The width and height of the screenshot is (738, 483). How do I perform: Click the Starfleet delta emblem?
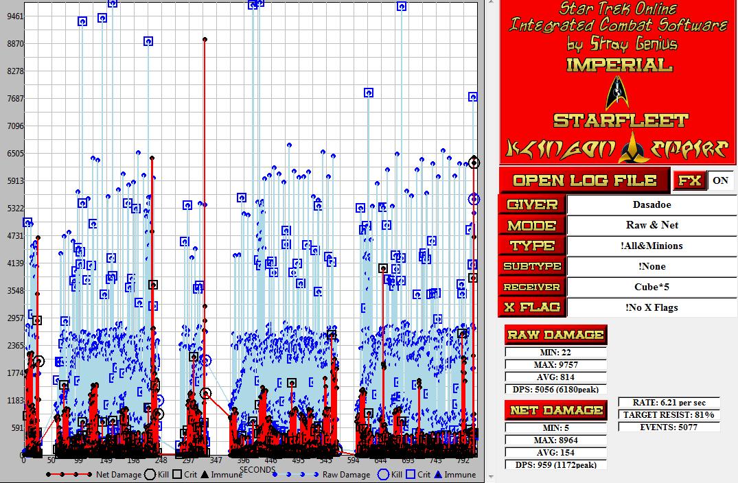click(617, 92)
